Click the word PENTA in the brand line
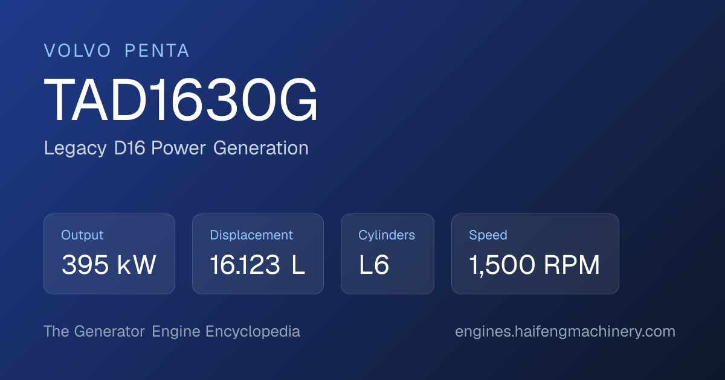The image size is (725, 380). [157, 51]
